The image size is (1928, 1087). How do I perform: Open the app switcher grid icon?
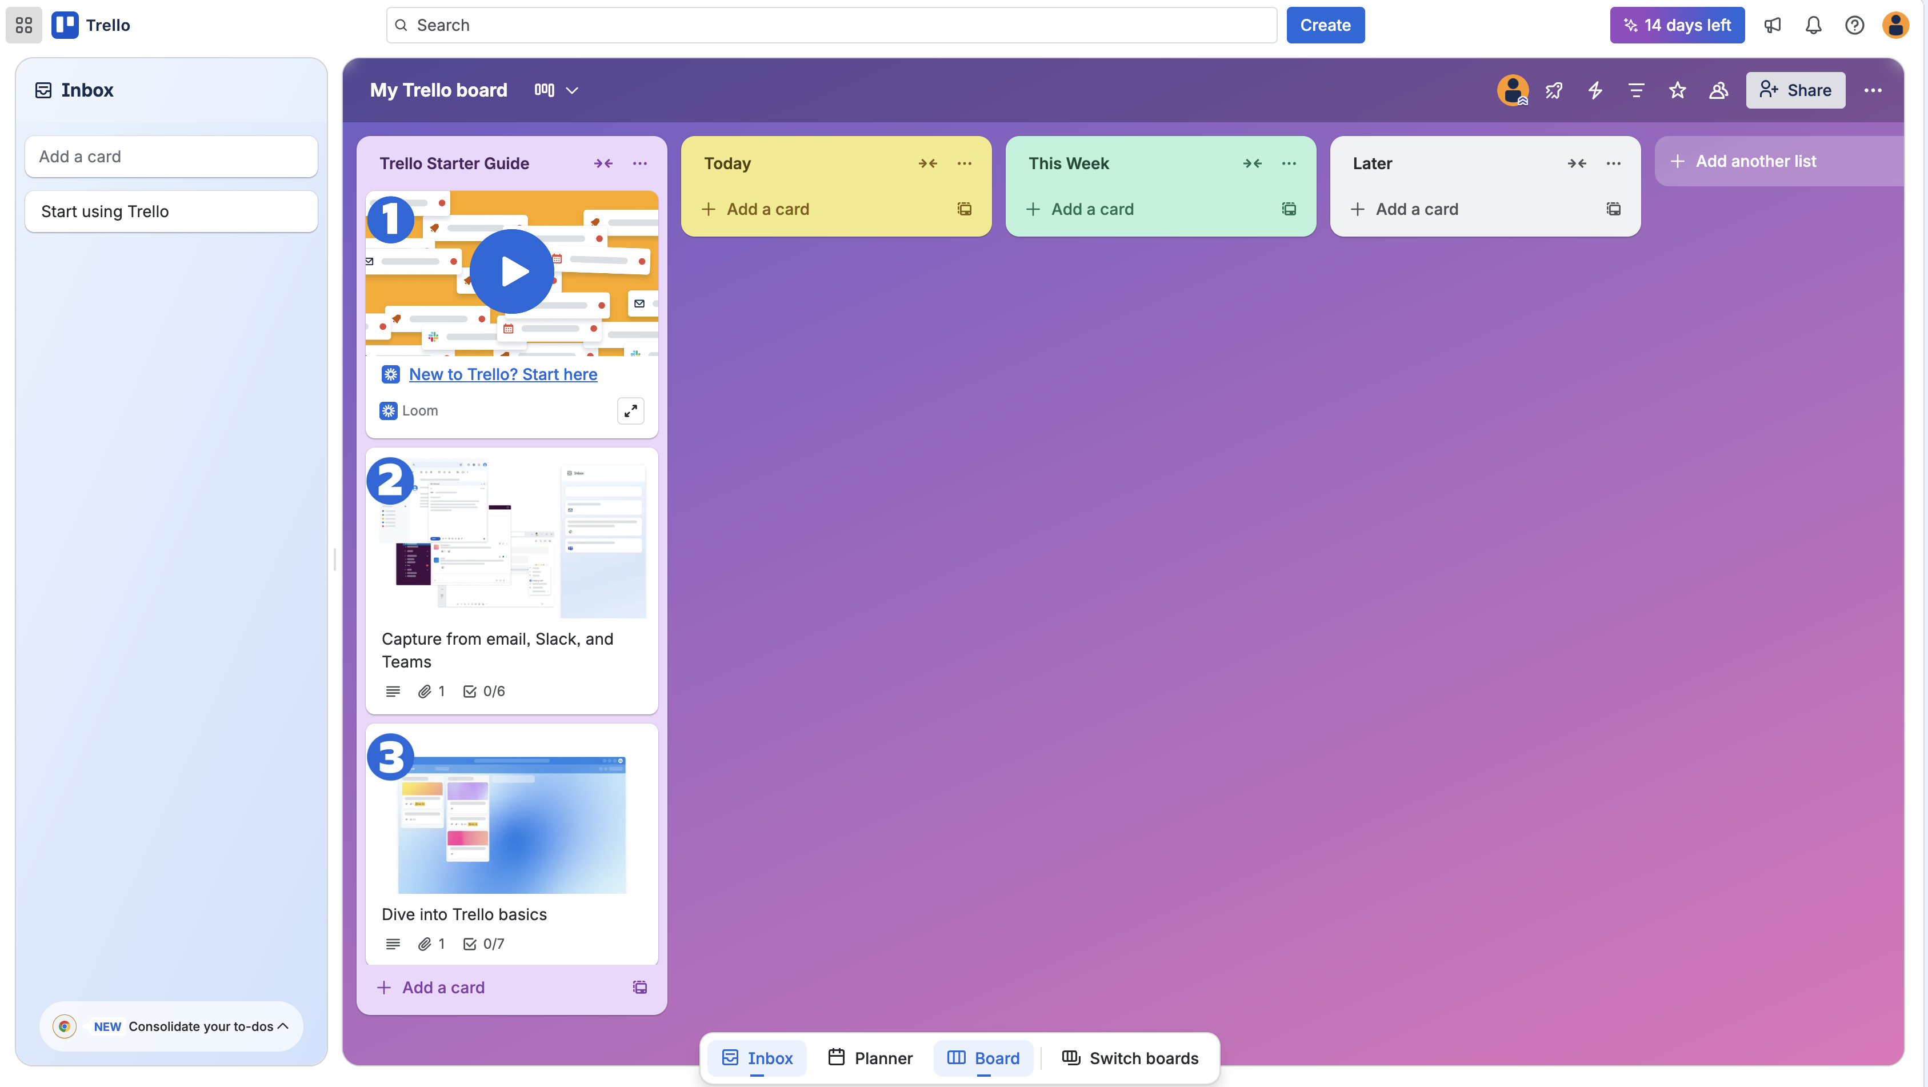(24, 26)
